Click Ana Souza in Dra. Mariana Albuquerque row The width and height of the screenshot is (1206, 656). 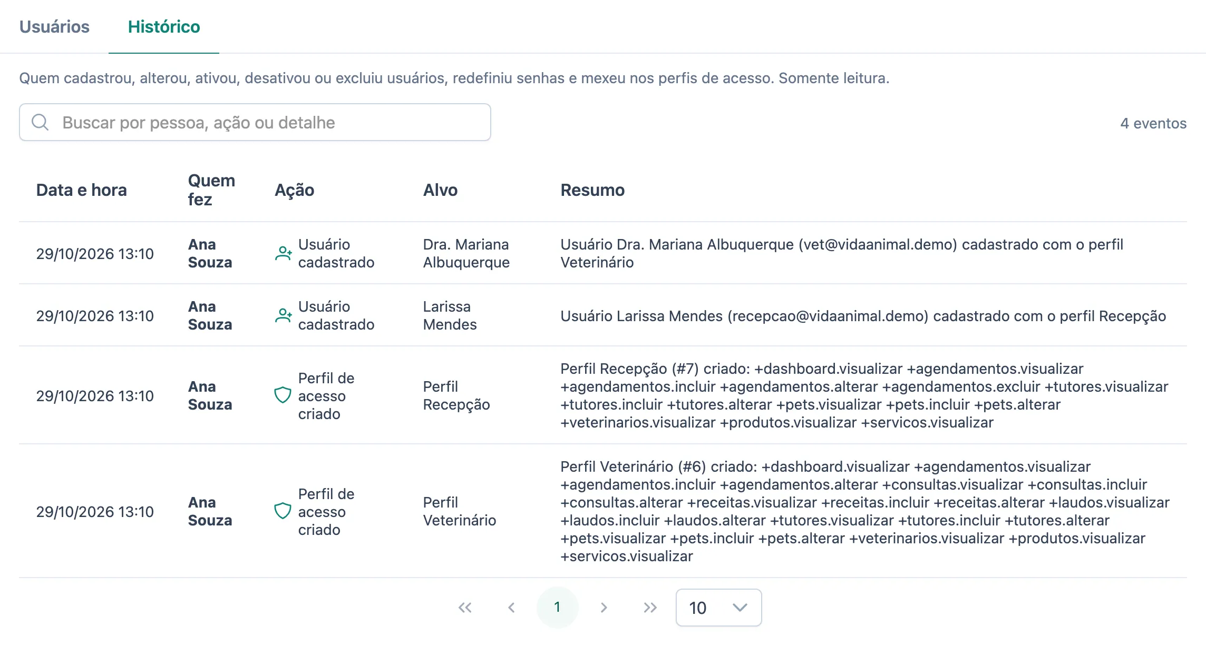[210, 253]
